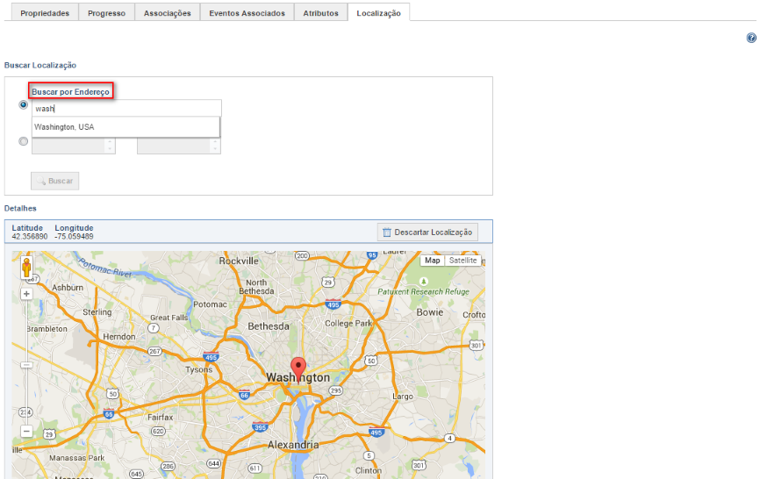Switch to the Propriedades tab
Viewport: 760px width, 479px height.
tap(45, 13)
